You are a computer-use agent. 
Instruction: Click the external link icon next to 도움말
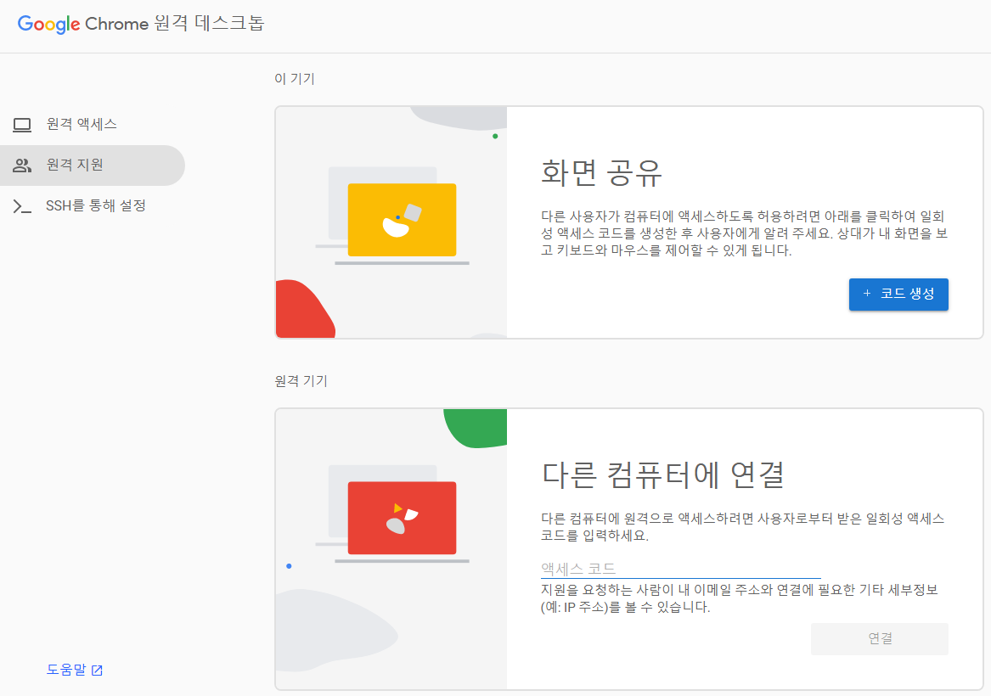coord(97,670)
